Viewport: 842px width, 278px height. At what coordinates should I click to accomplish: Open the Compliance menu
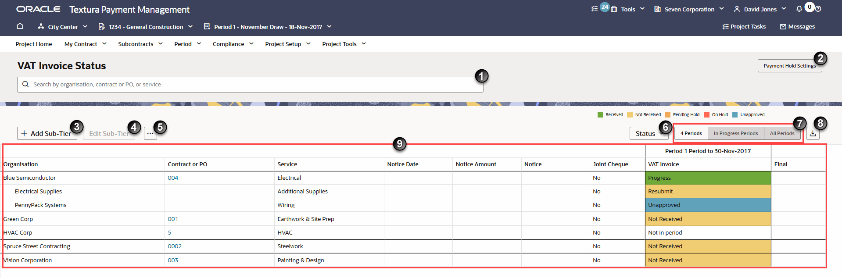233,44
